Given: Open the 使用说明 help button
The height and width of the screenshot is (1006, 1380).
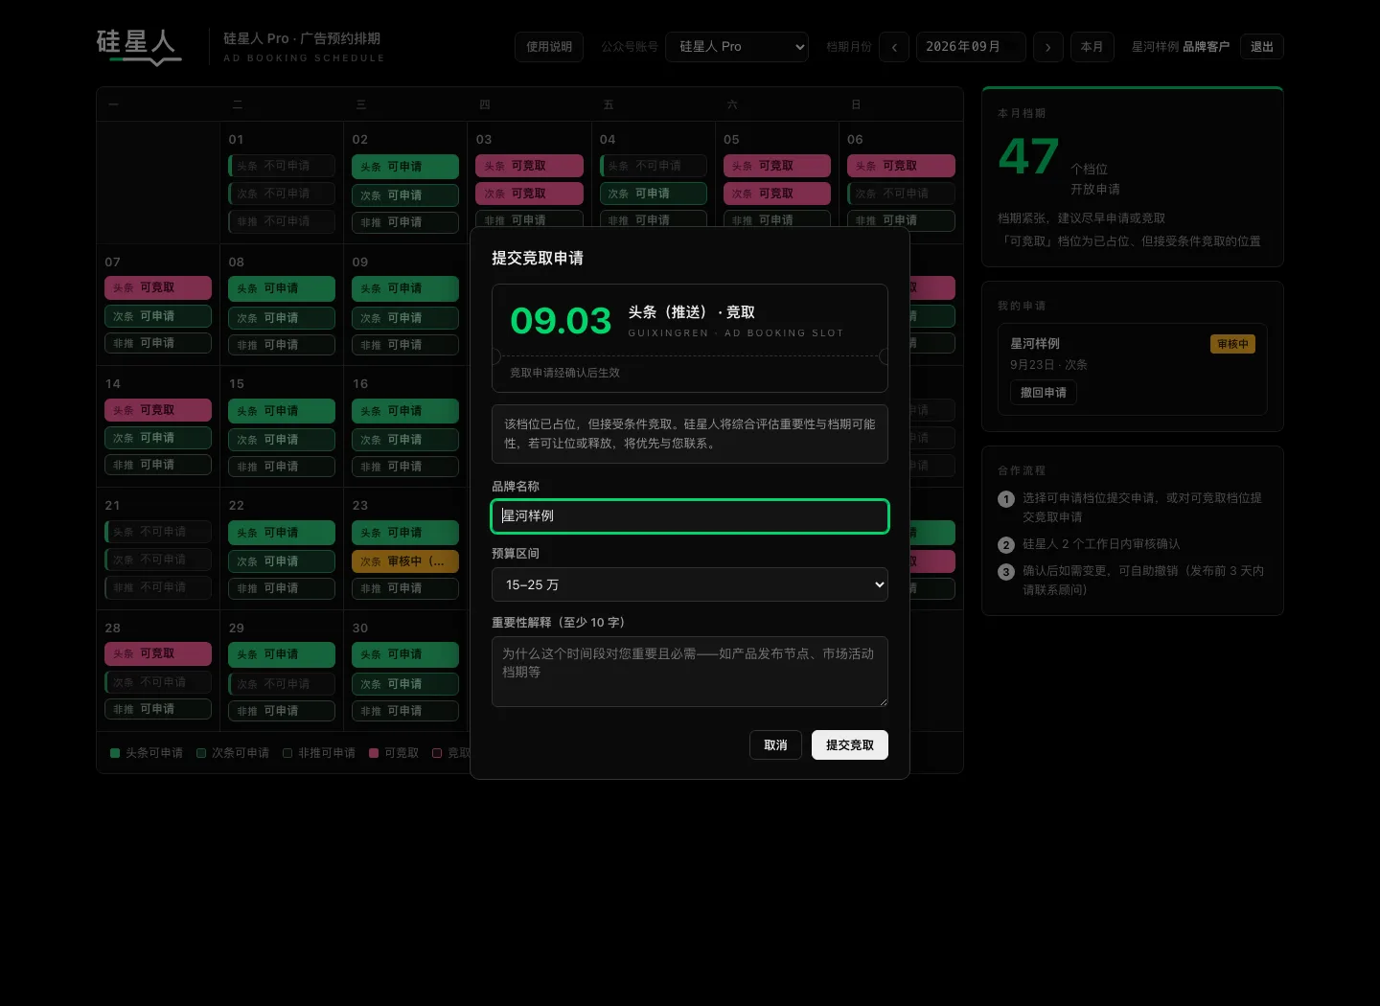Looking at the screenshot, I should (549, 47).
